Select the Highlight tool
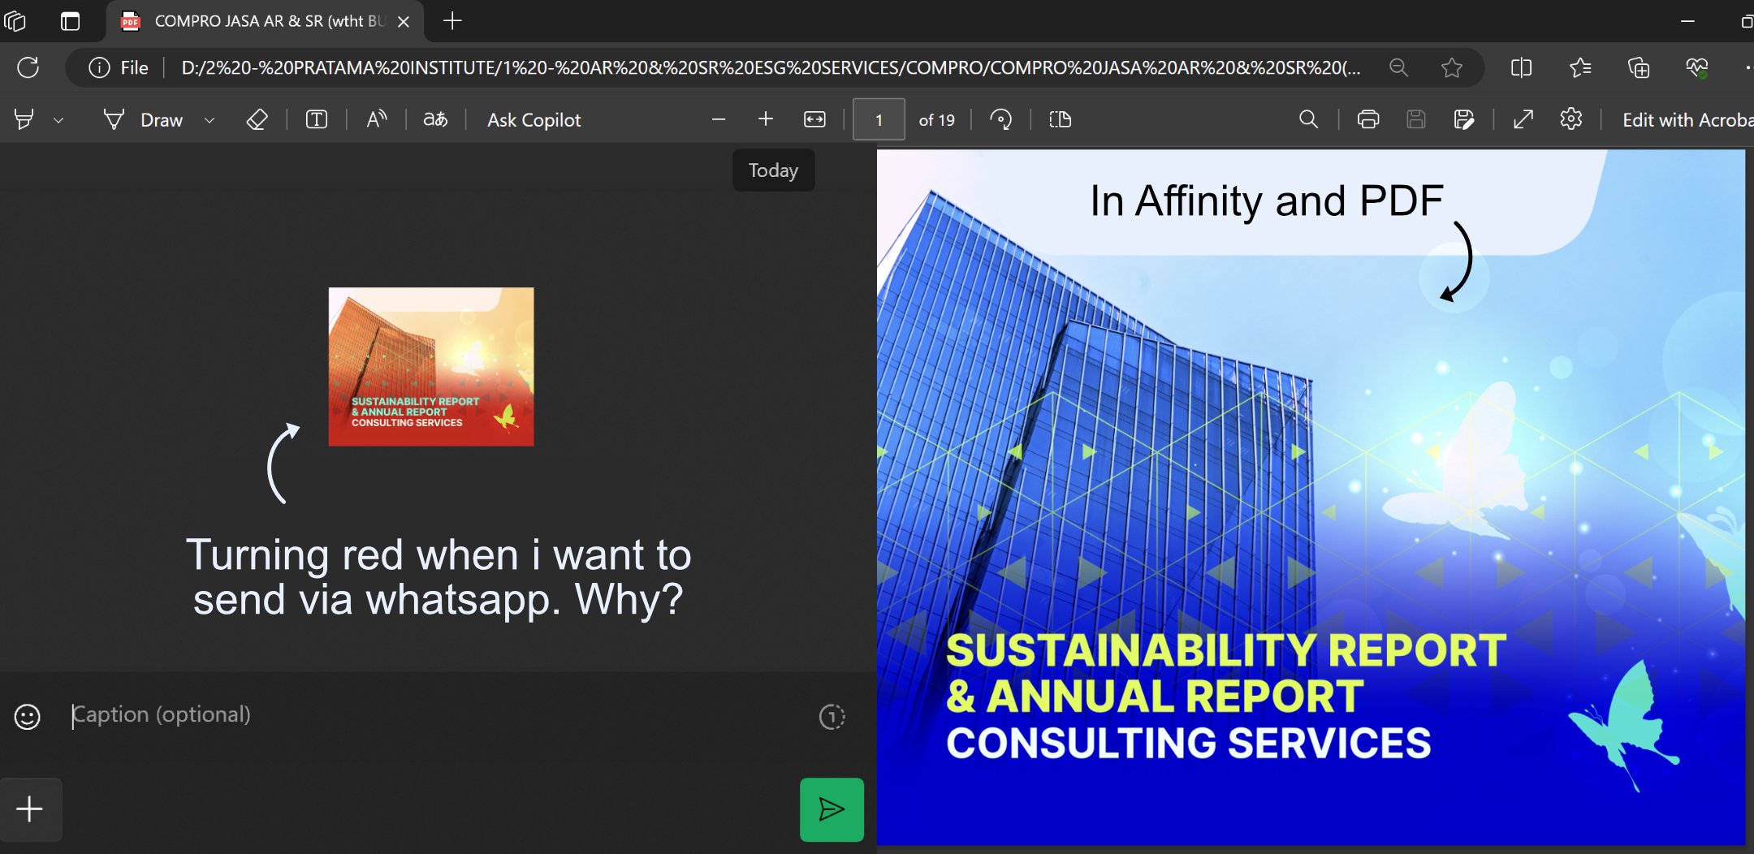The width and height of the screenshot is (1754, 854). point(24,119)
